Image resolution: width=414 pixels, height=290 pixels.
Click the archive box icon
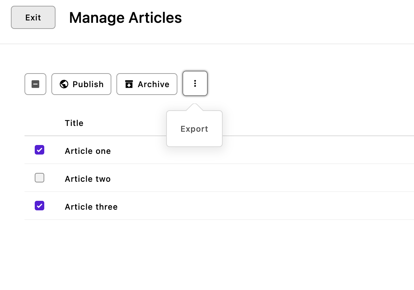tap(129, 84)
